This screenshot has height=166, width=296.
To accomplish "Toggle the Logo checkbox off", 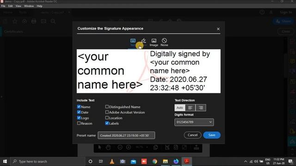I will click(79, 118).
